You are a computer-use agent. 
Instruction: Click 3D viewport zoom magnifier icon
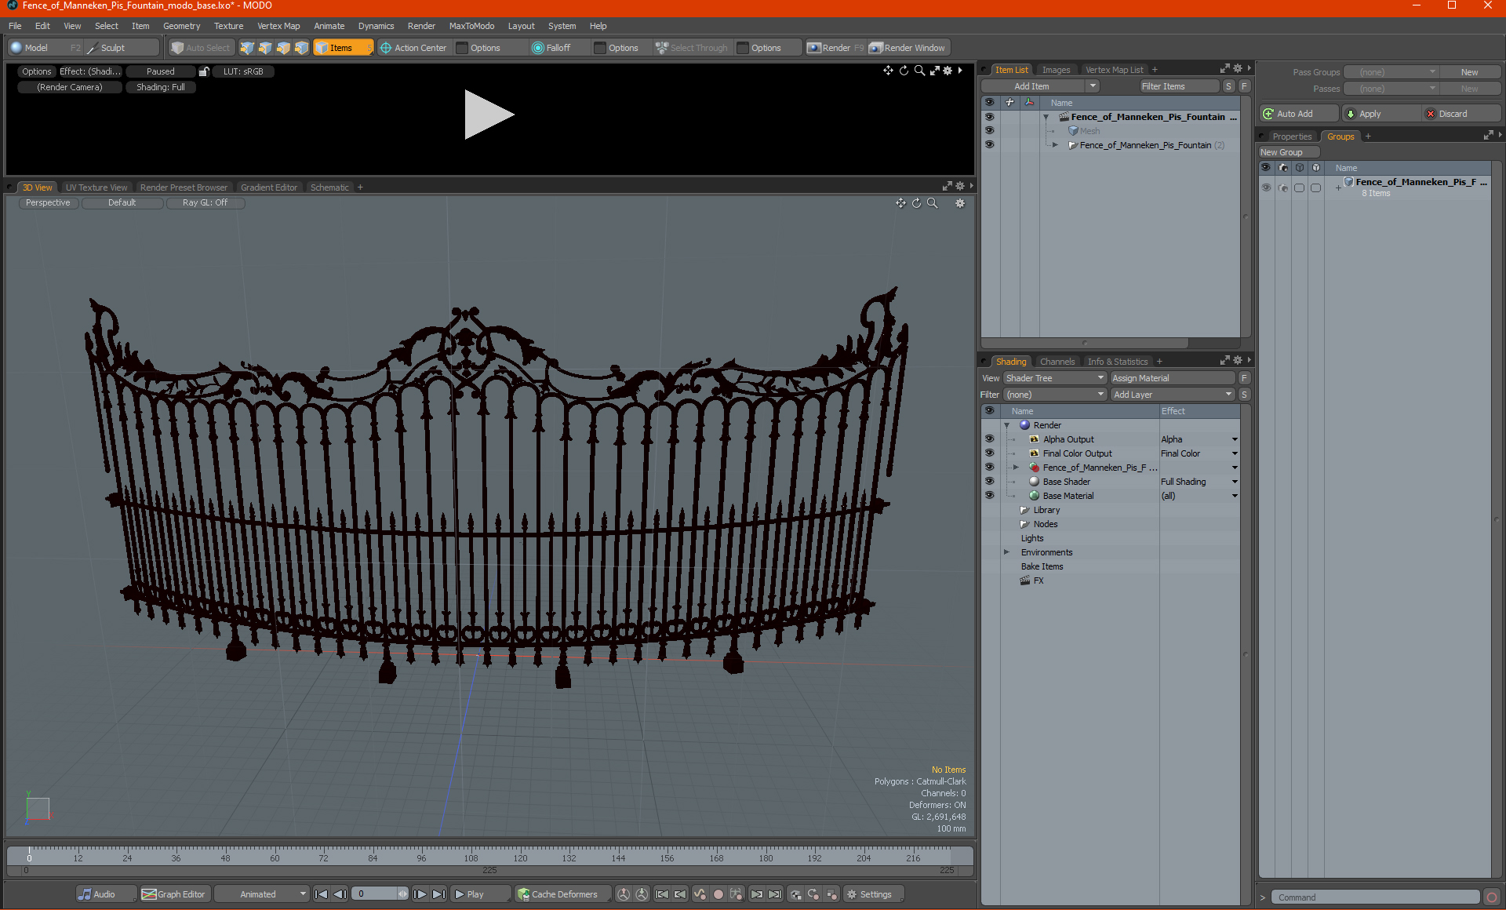tap(933, 203)
